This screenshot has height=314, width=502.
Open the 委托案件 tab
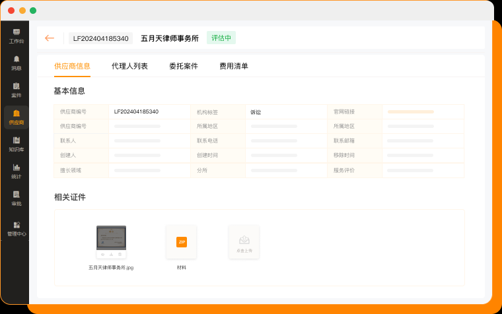(x=183, y=66)
